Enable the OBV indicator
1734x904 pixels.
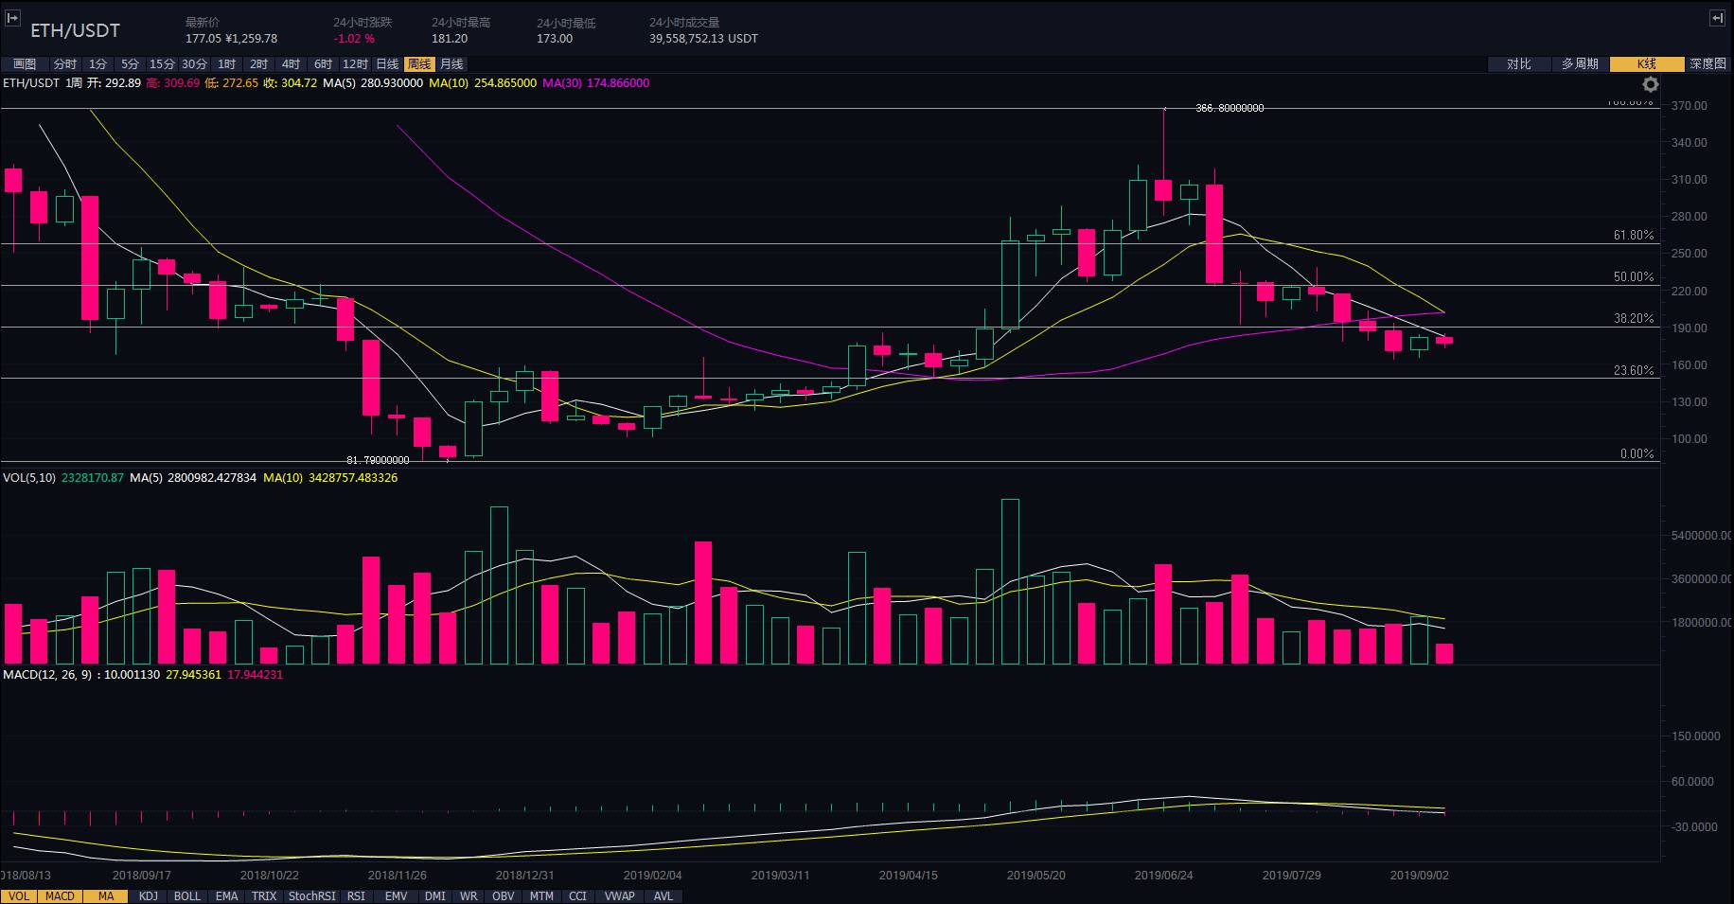[x=504, y=896]
